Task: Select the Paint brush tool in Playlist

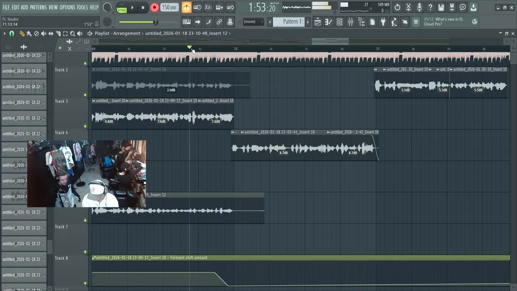Action: 29,34
